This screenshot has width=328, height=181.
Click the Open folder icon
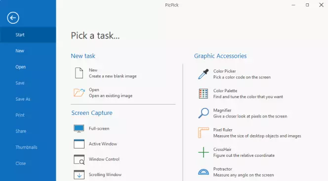(x=79, y=93)
